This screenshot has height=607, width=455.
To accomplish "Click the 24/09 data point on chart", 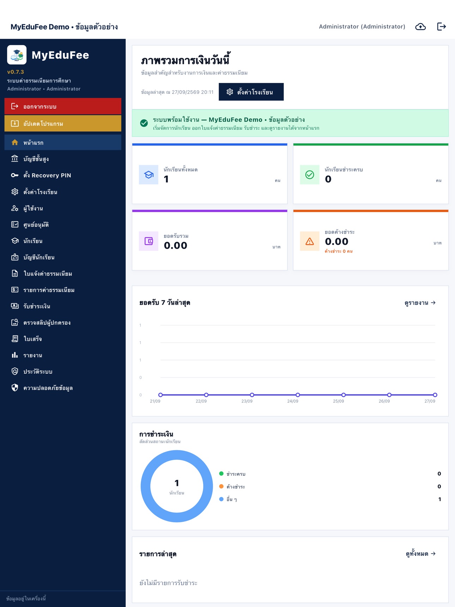I will point(298,395).
